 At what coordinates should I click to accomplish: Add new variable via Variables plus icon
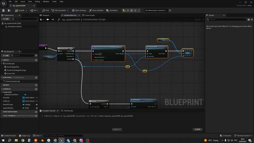click(36, 89)
